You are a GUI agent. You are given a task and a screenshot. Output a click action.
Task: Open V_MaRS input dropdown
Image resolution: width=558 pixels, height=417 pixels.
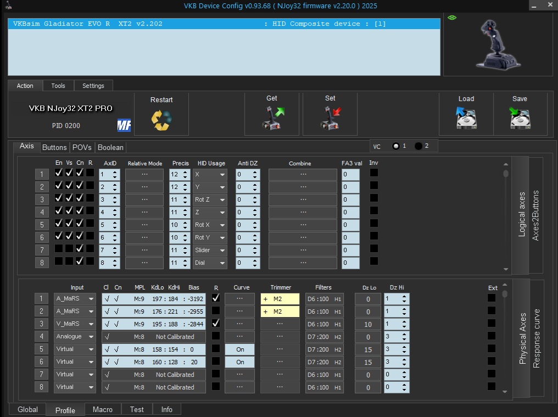(x=75, y=324)
